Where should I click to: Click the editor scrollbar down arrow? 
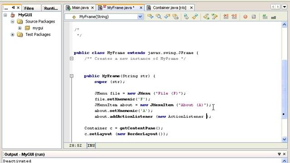(285, 139)
